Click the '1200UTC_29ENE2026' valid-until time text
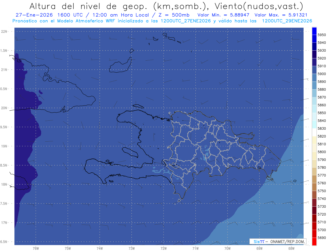The height and width of the screenshot is (252, 327). click(287, 21)
